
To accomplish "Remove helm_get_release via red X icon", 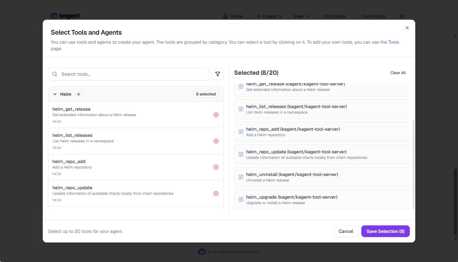I will [216, 115].
